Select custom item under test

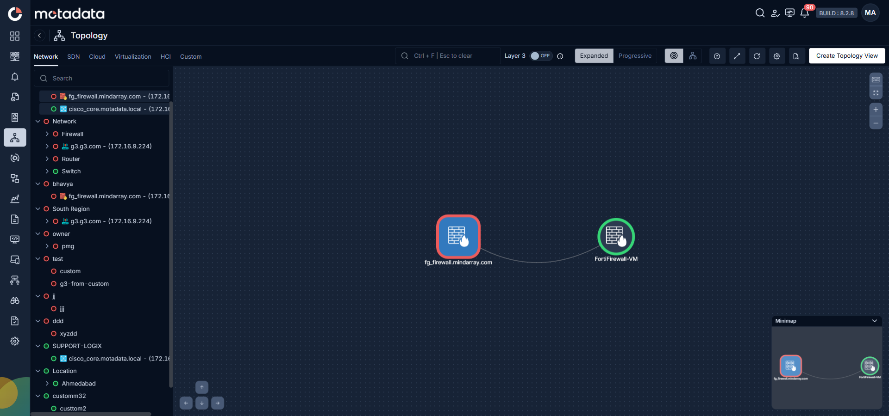coord(70,271)
